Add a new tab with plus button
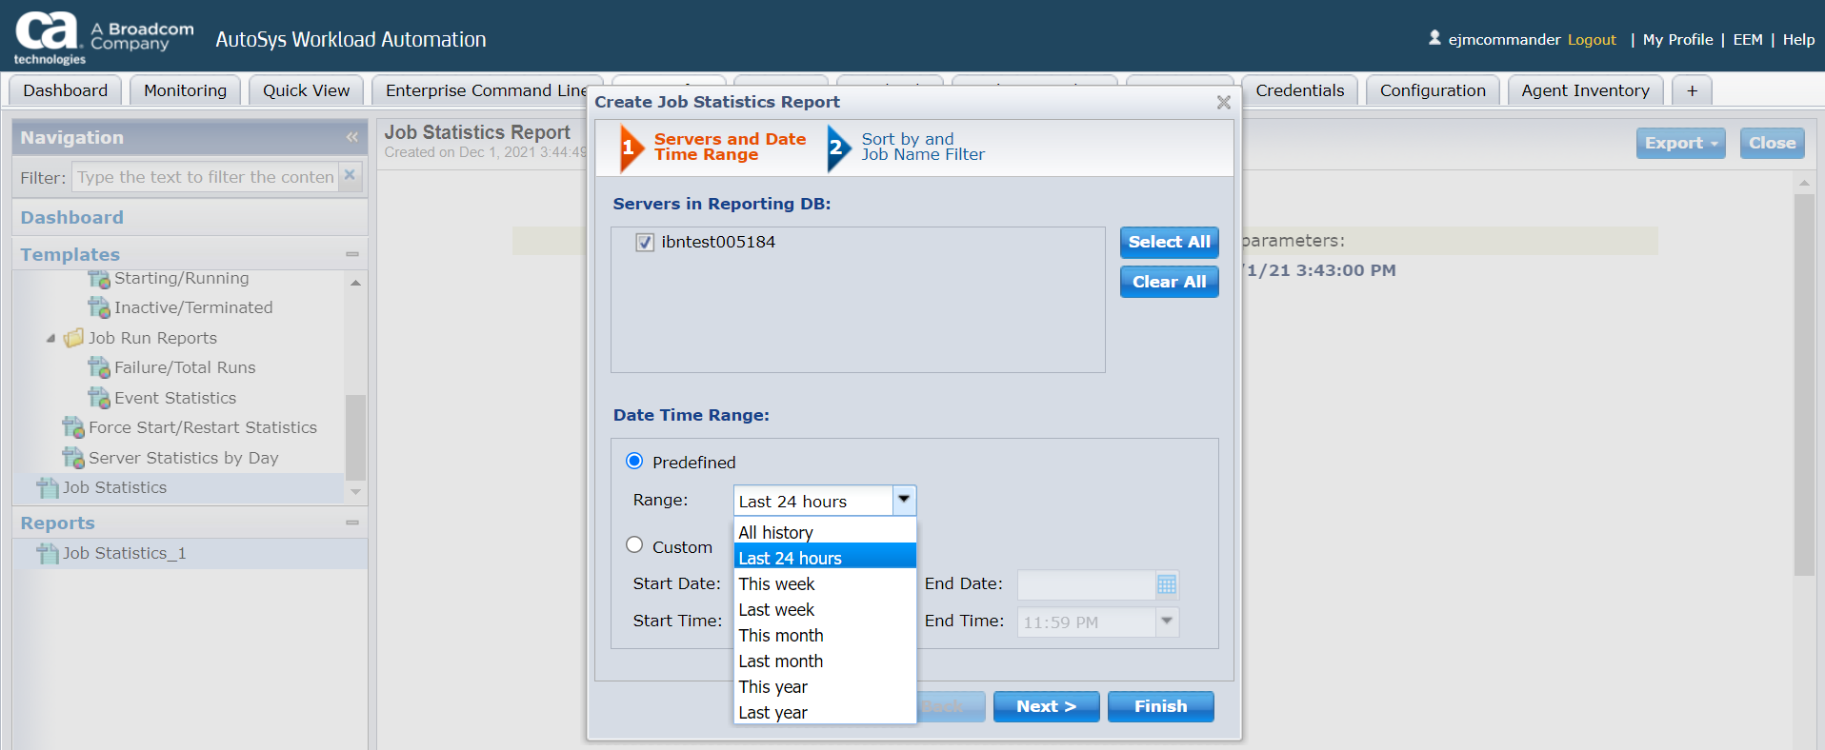Screen dimensions: 1825x750 1692,90
